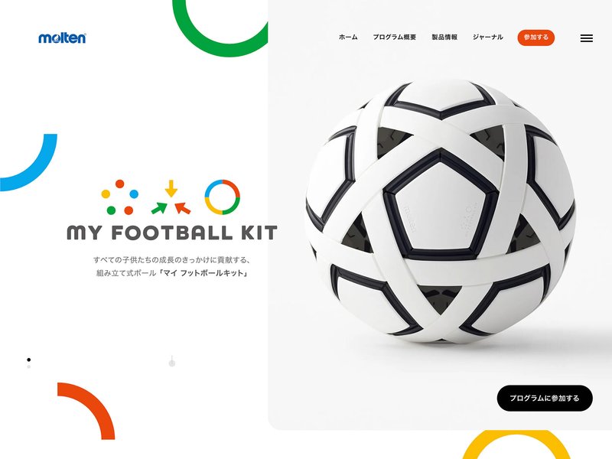Open the hamburger menu icon
The image size is (612, 459).
[x=586, y=37]
